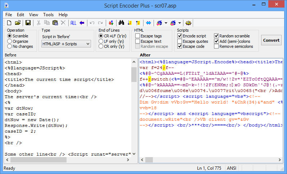The image size is (287, 174).
Task: Click 'Ready' in the status bar
Action: tap(9, 168)
